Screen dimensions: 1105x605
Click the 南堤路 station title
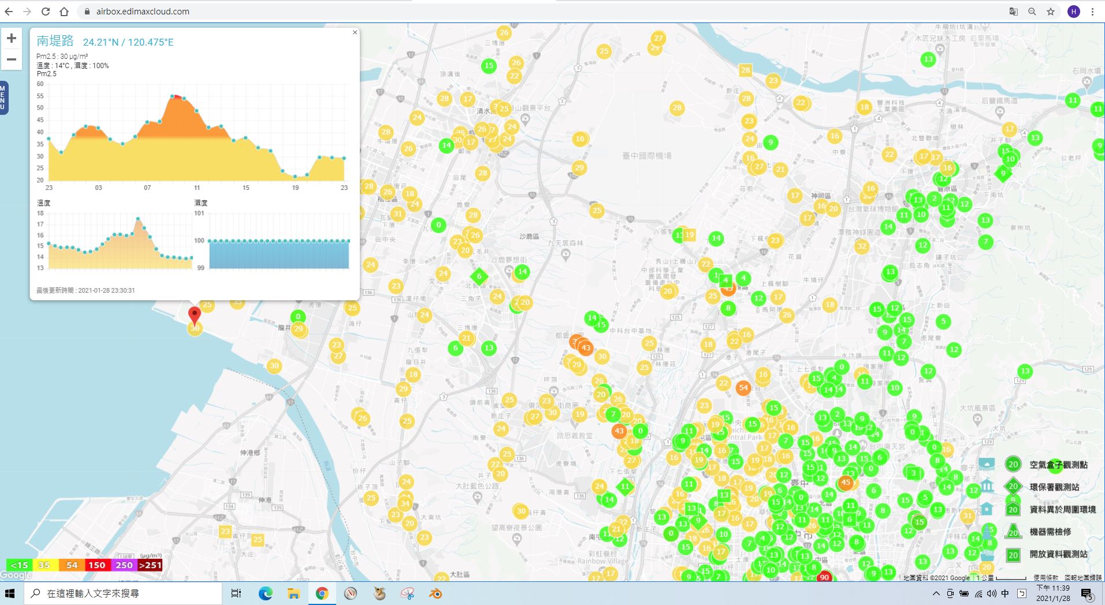55,41
